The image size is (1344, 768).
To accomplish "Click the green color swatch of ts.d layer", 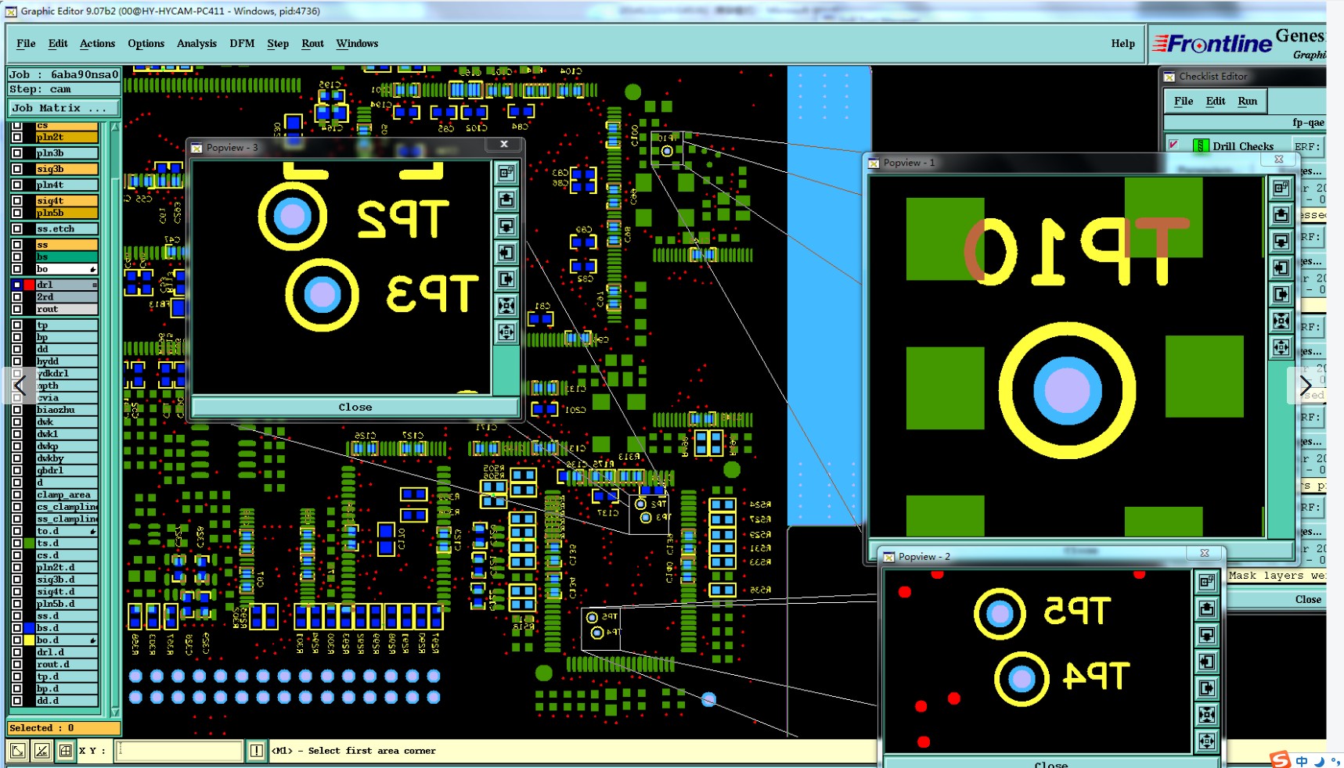I will [x=30, y=543].
